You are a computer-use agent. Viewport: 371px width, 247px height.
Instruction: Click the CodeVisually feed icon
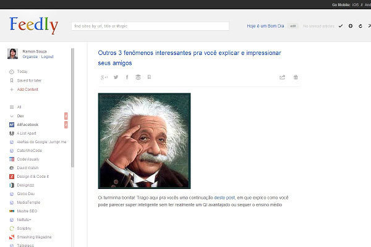click(11, 159)
